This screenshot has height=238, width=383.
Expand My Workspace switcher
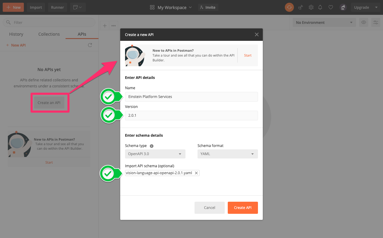[171, 7]
